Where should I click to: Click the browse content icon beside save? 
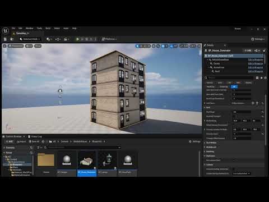pos(12,39)
